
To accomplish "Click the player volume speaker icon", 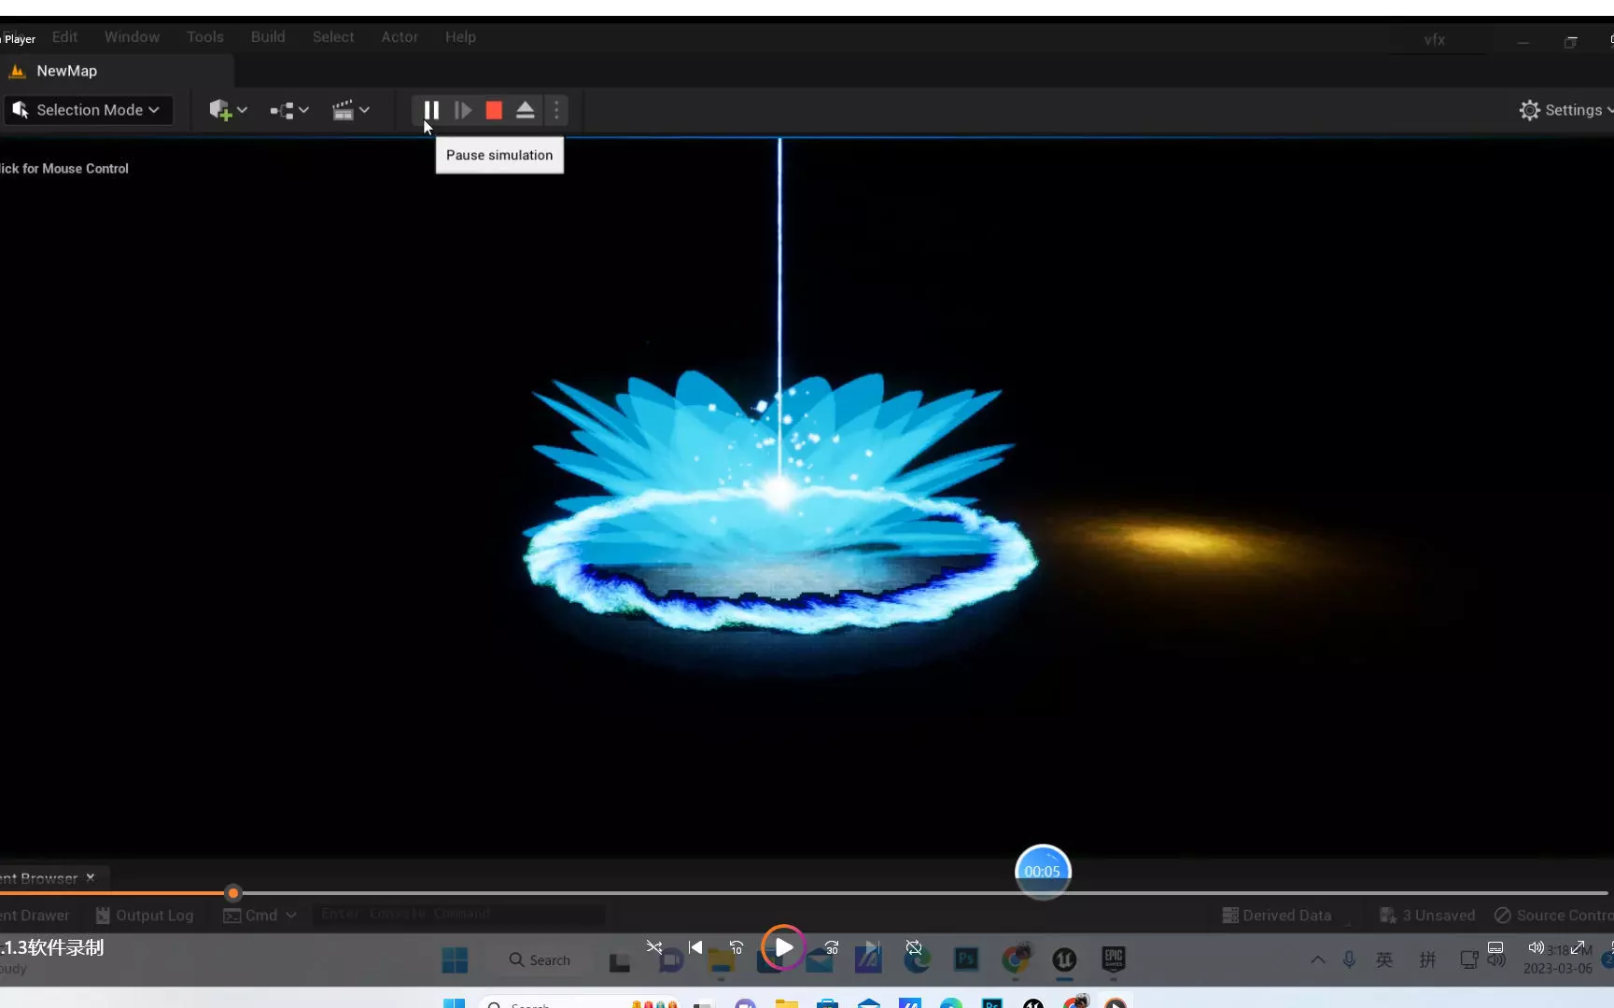I will click(1536, 947).
